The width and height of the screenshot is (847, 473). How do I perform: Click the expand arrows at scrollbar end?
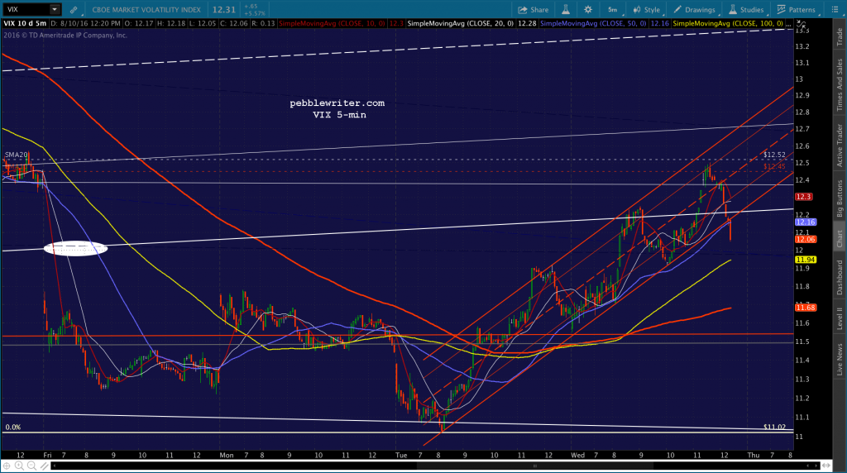click(826, 466)
